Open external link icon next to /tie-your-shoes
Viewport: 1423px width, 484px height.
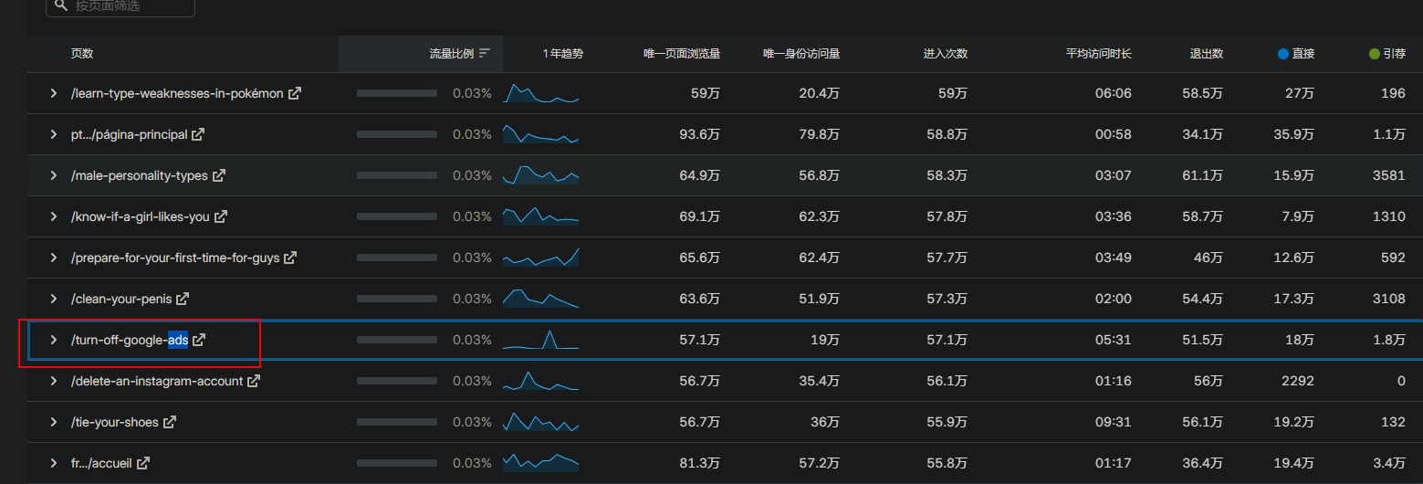pyautogui.click(x=169, y=422)
